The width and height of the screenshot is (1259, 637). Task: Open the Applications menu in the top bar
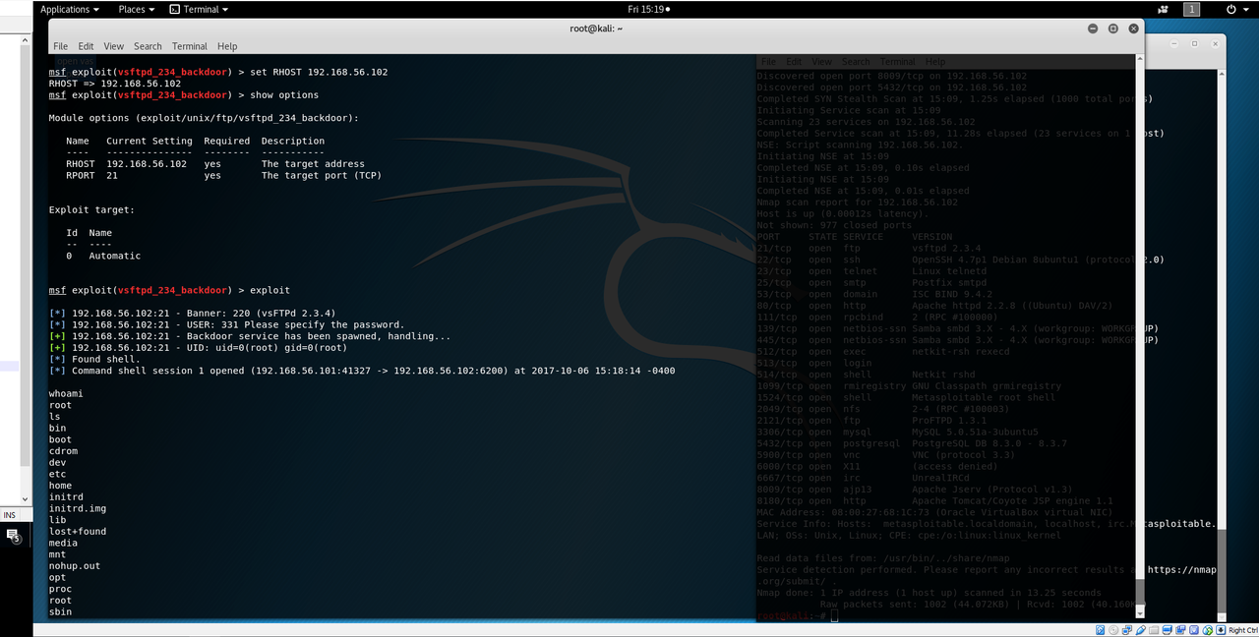pyautogui.click(x=69, y=9)
